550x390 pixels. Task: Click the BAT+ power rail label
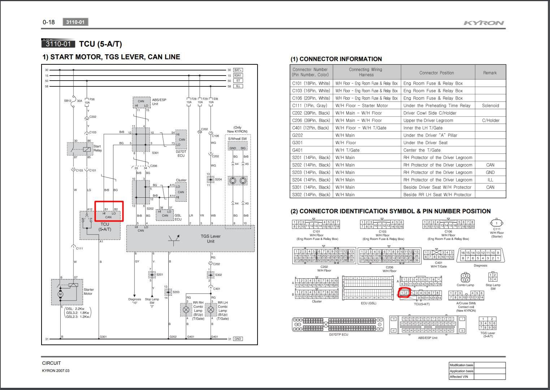pyautogui.click(x=238, y=70)
